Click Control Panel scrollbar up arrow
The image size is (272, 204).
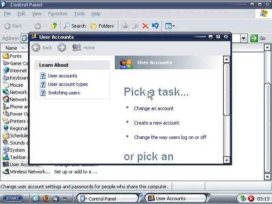click(x=267, y=48)
